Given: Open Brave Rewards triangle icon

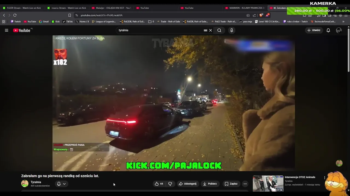Looking at the screenshot, I should pos(267,15).
